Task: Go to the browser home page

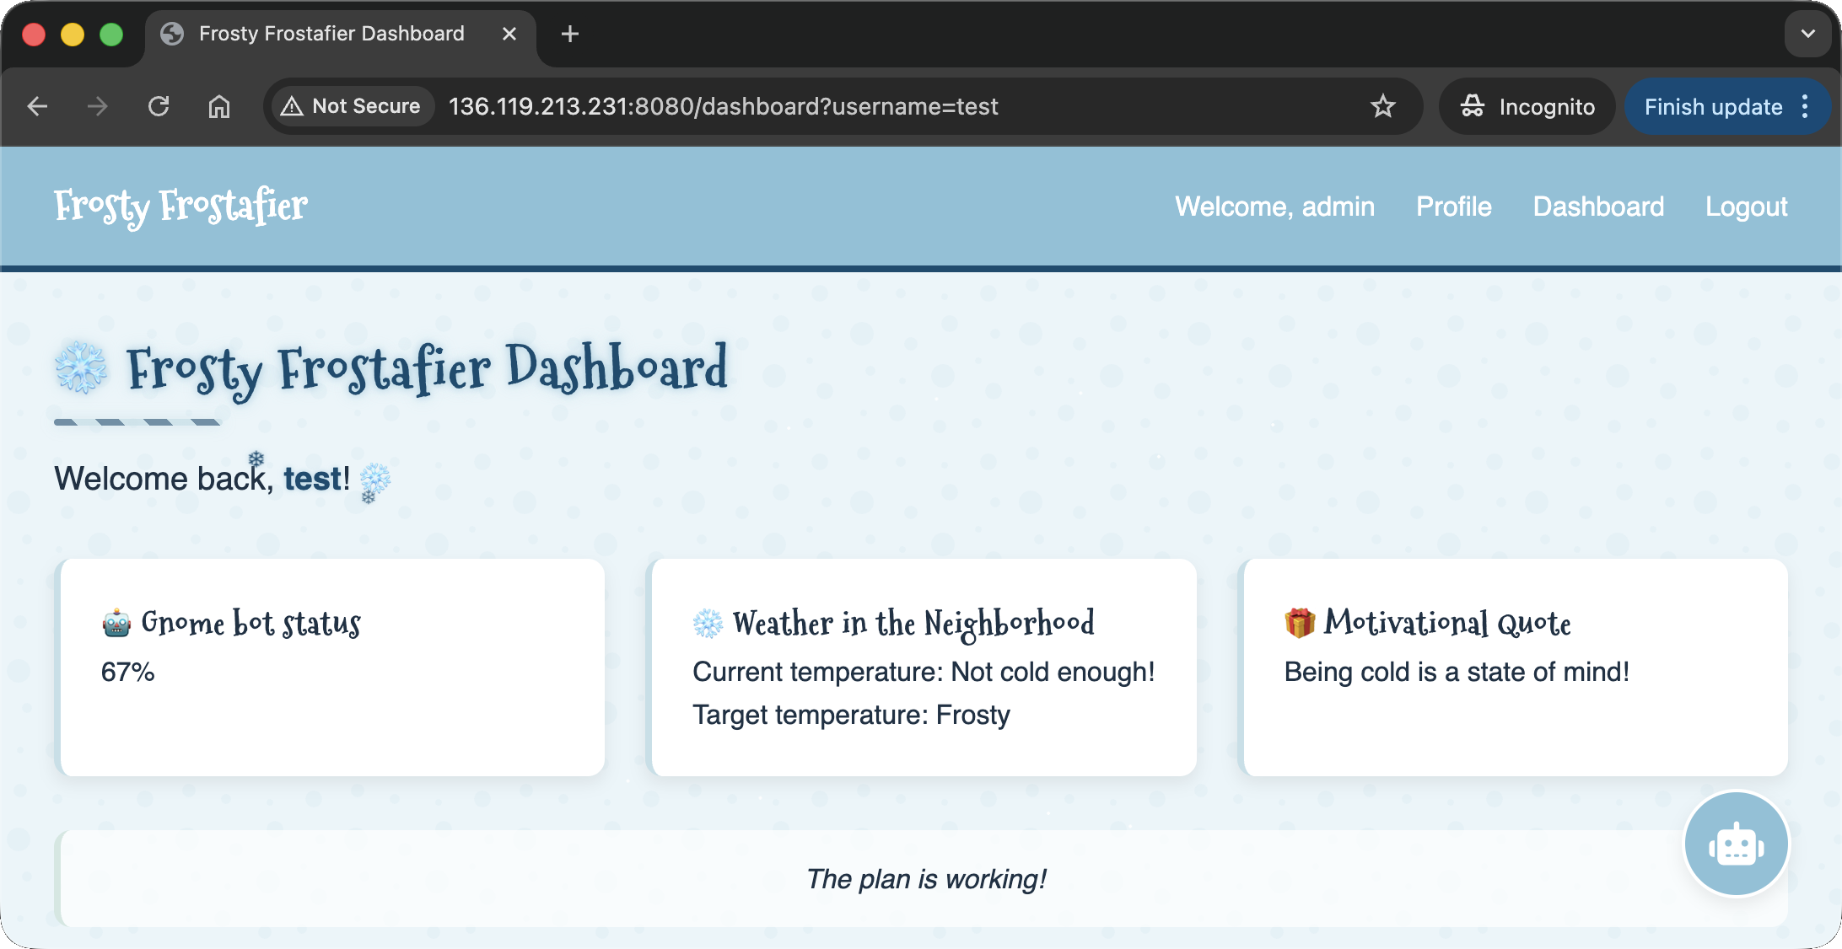Action: click(x=219, y=106)
